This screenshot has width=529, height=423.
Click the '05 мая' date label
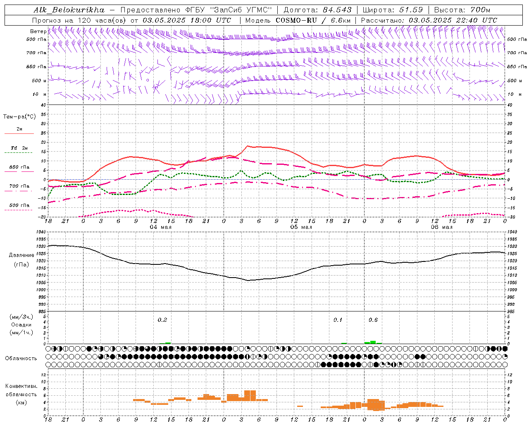tap(301, 227)
